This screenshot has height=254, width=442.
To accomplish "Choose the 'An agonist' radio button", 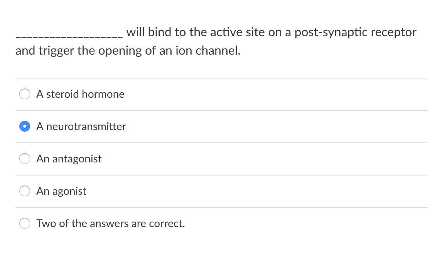I will tap(24, 190).
